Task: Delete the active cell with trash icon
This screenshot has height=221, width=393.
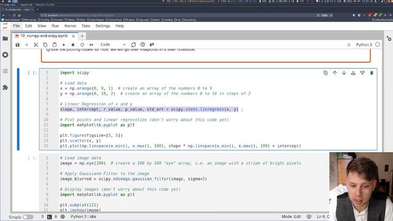Action: click(372, 73)
